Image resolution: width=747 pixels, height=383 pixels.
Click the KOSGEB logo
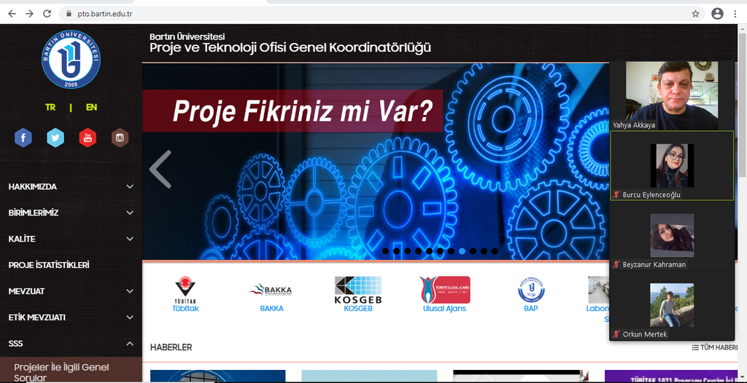[x=357, y=291]
